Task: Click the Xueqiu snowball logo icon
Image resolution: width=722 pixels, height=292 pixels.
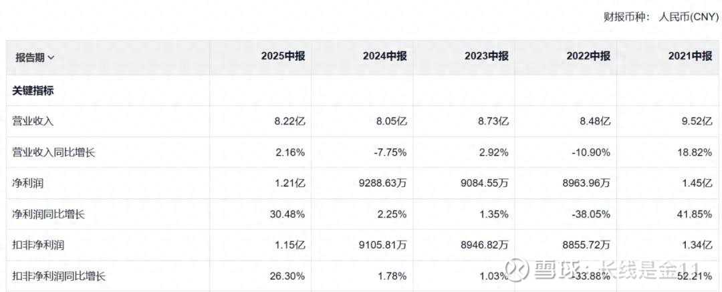Action: coord(517,269)
